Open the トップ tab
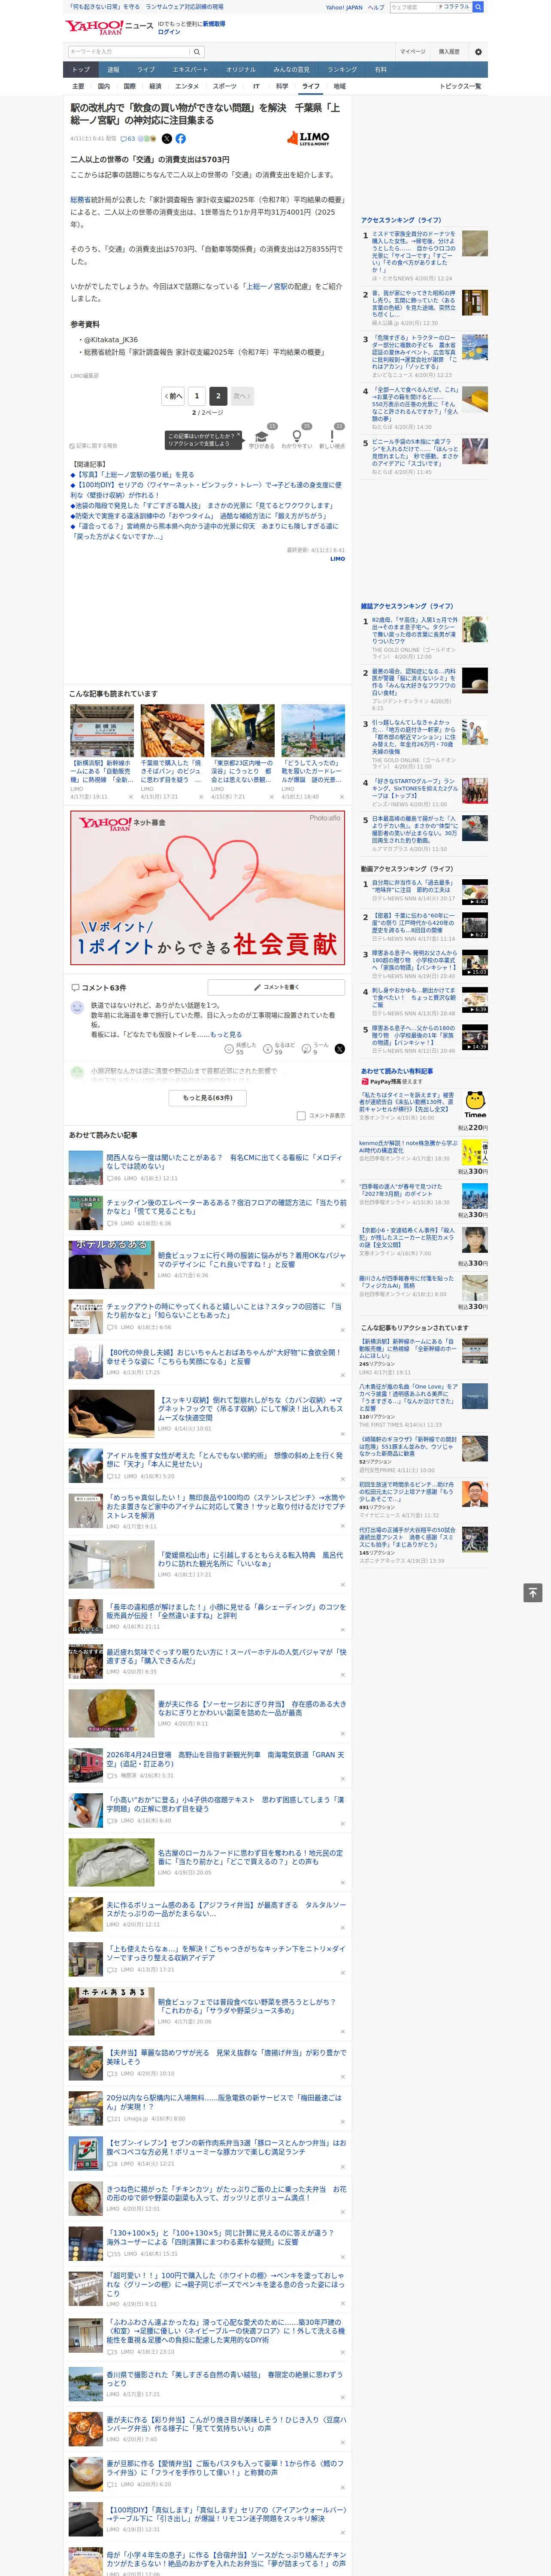The height and width of the screenshot is (2576, 551). (81, 70)
